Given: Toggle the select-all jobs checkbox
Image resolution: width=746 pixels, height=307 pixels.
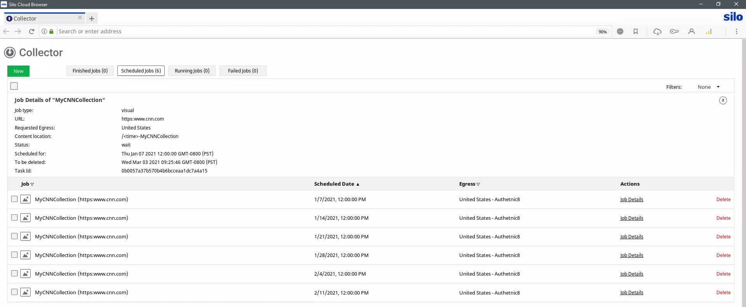Looking at the screenshot, I should pyautogui.click(x=14, y=86).
